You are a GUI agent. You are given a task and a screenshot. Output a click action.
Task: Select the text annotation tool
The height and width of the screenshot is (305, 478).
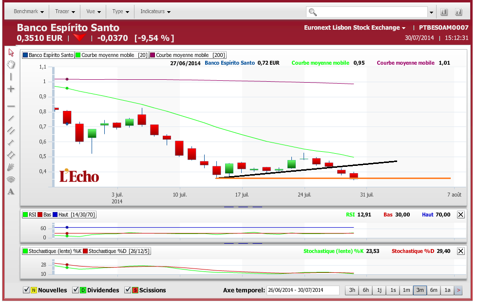11,192
